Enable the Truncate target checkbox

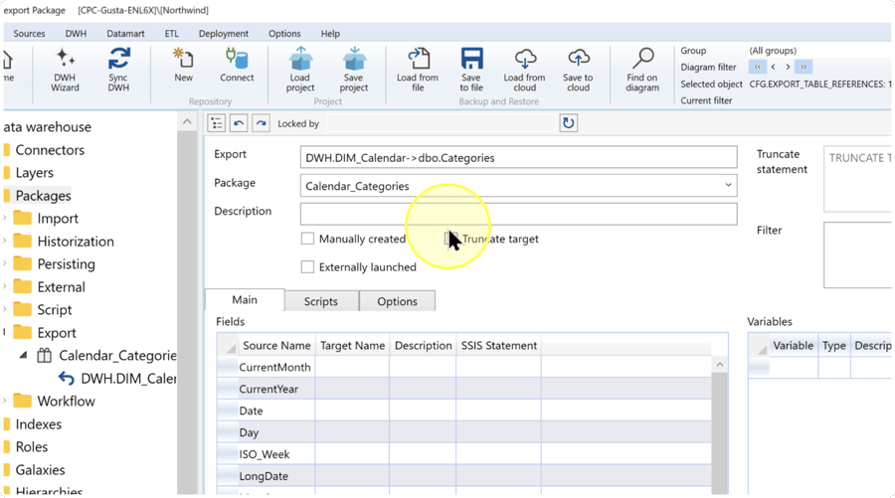point(450,239)
